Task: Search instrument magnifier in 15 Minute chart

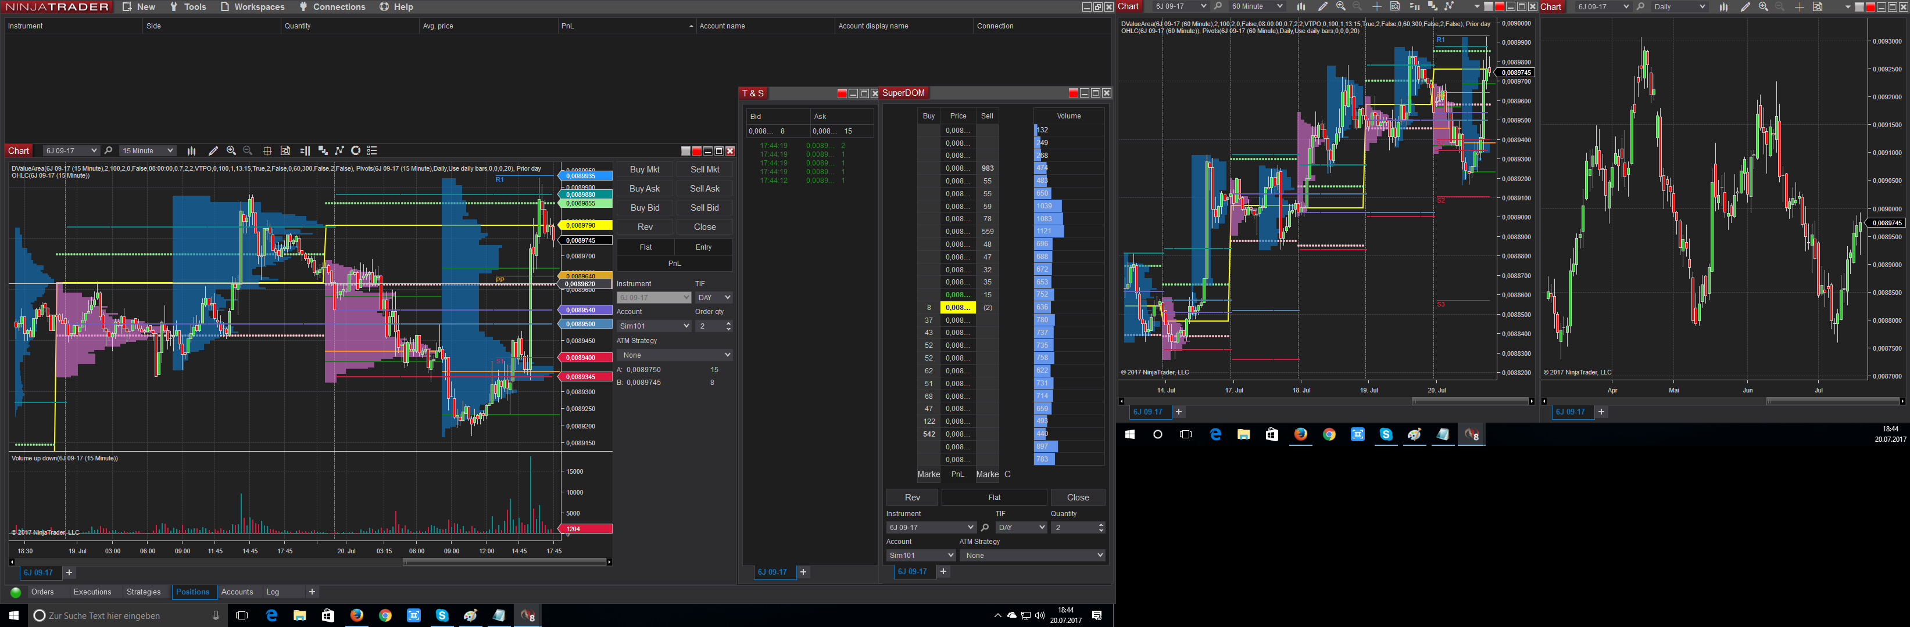Action: pyautogui.click(x=108, y=151)
